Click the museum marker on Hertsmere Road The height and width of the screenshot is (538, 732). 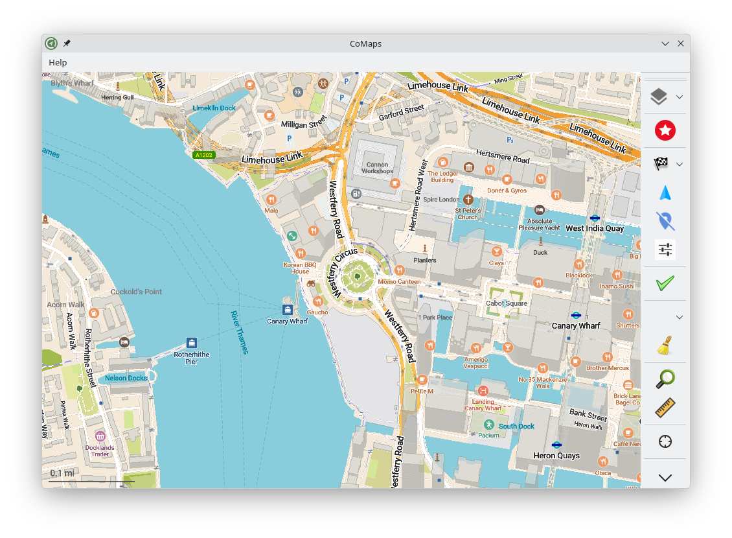[469, 167]
